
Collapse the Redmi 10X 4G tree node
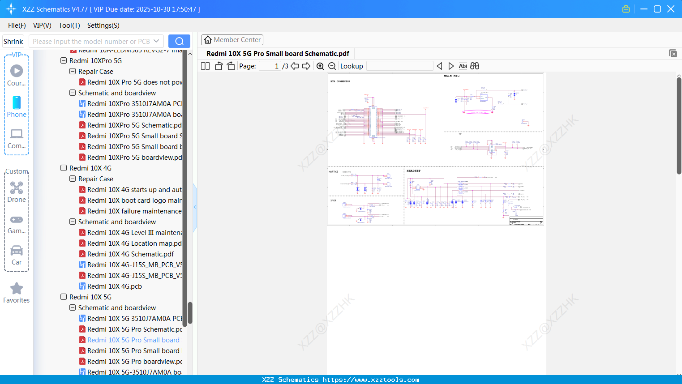pyautogui.click(x=64, y=168)
